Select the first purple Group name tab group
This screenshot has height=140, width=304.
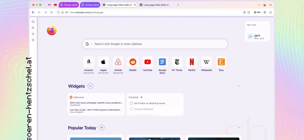(69, 5)
